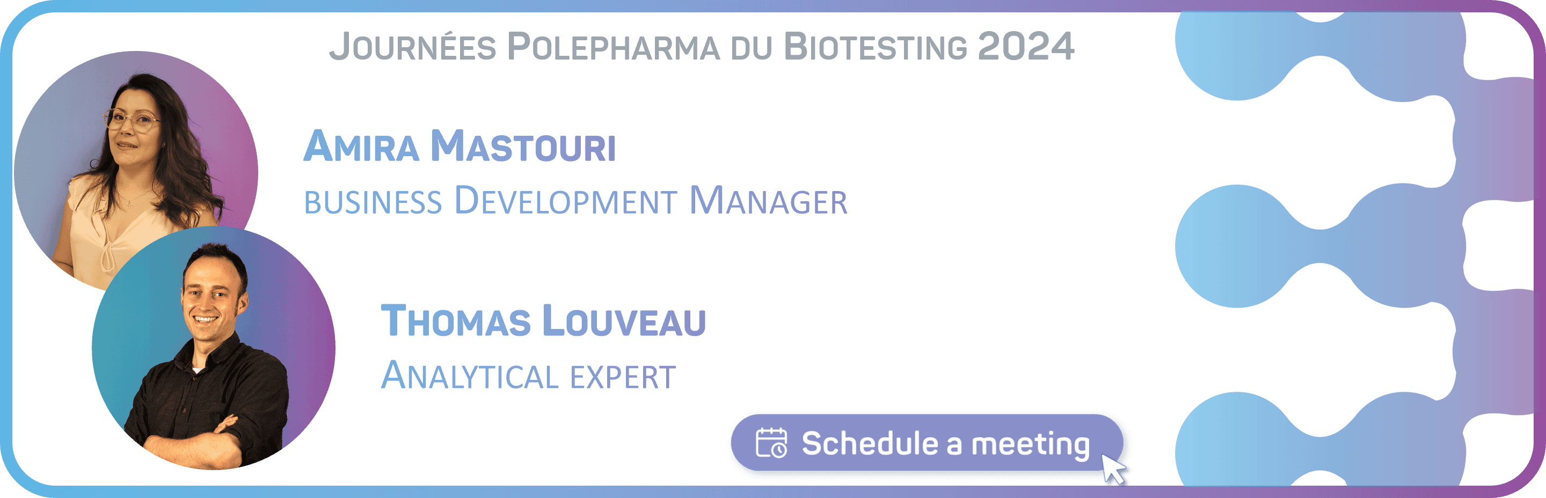Click the word Polepharma in the title
The height and width of the screenshot is (498, 1546).
click(x=612, y=47)
